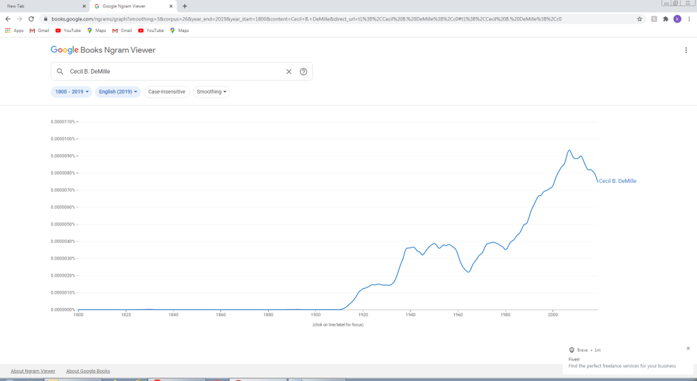The height and width of the screenshot is (381, 697).
Task: Click the search magnifier icon in Ngram search box
Action: pos(60,72)
